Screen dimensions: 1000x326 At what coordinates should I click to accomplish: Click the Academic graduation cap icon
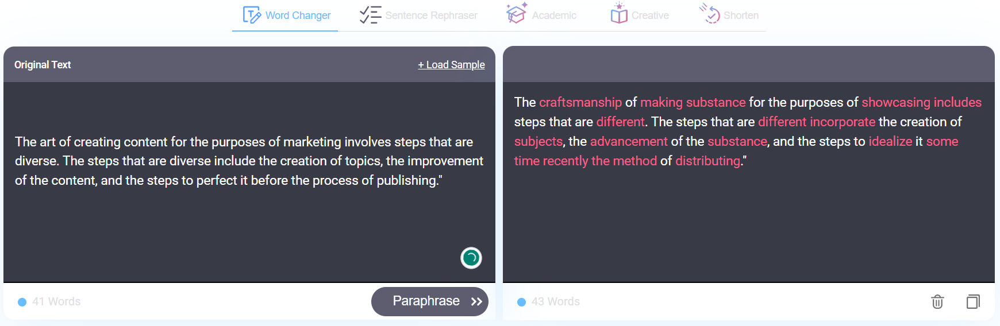pos(516,14)
